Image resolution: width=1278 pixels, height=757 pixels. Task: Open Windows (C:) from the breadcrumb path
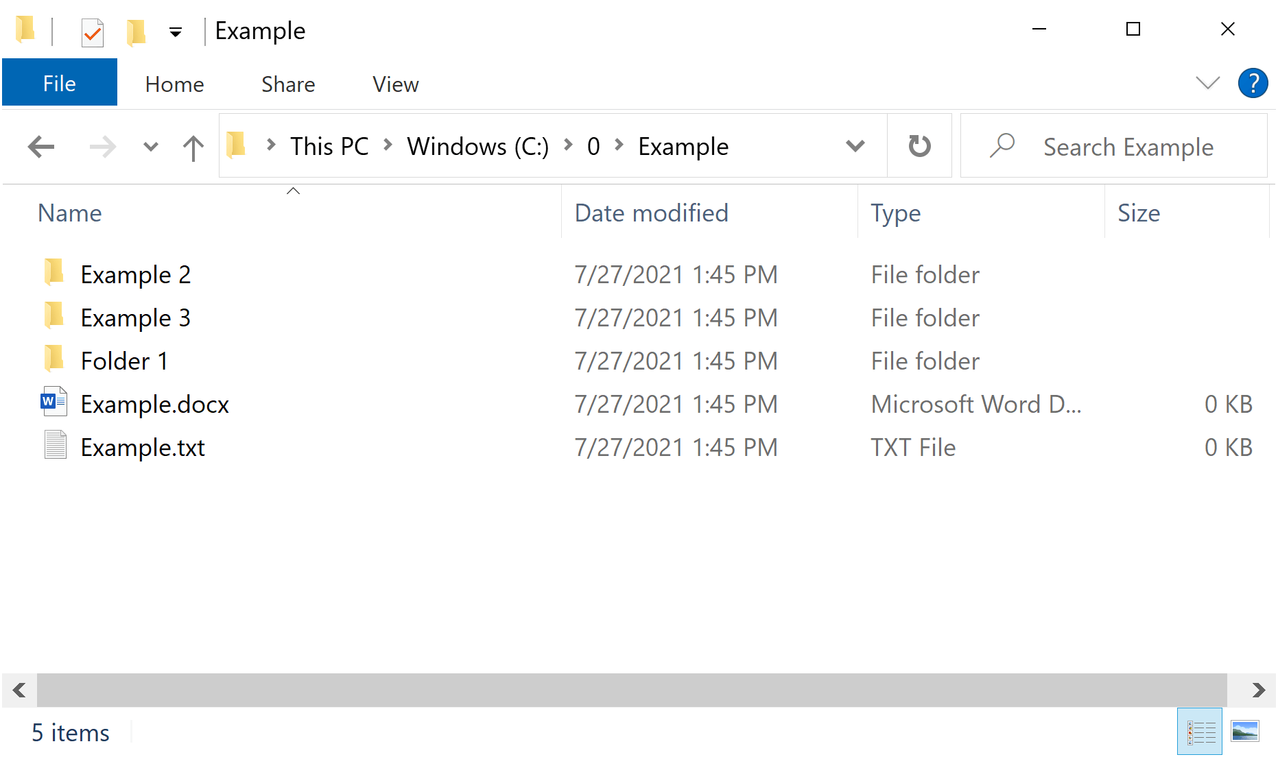(x=477, y=146)
